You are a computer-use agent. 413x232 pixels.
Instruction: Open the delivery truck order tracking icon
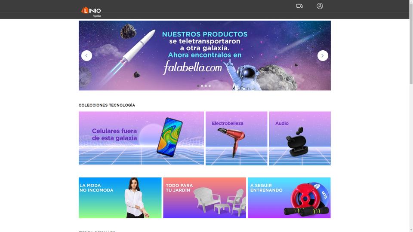click(299, 6)
